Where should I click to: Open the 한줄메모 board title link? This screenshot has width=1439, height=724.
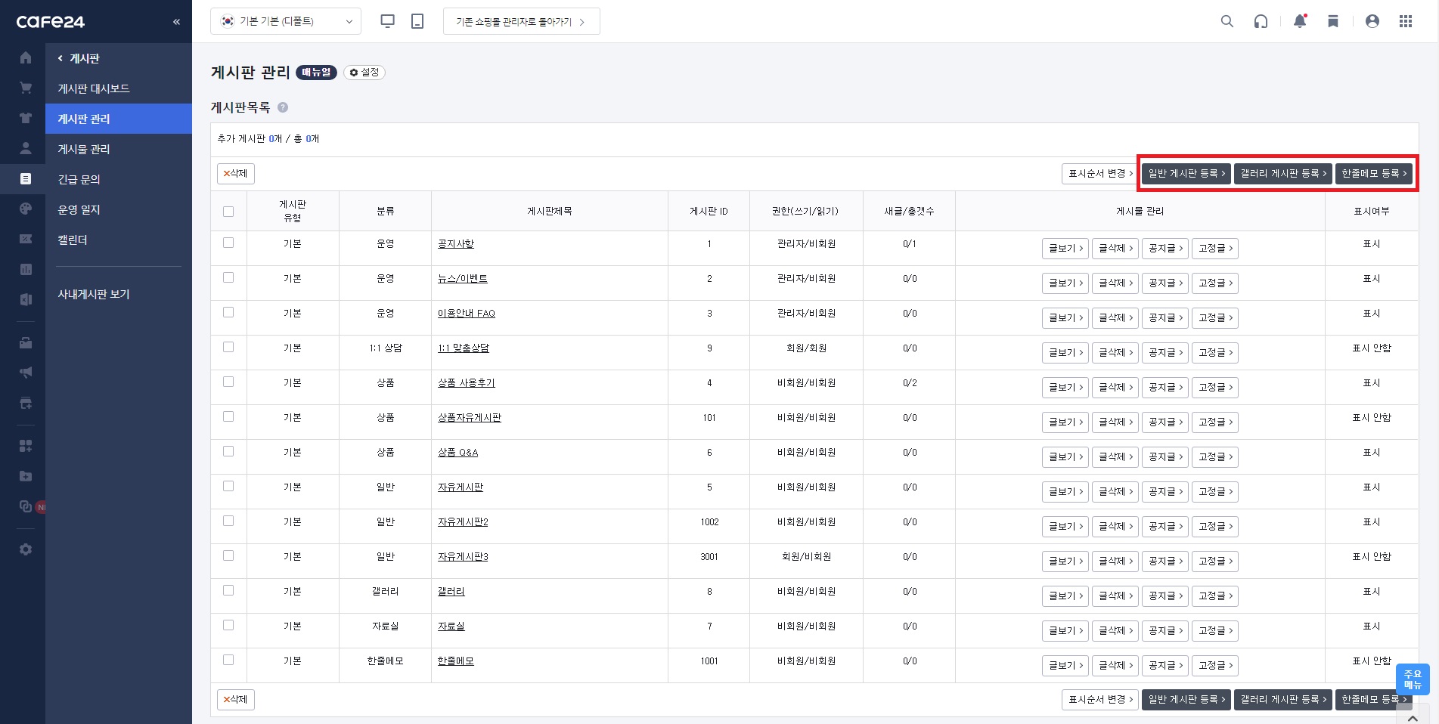pyautogui.click(x=456, y=661)
